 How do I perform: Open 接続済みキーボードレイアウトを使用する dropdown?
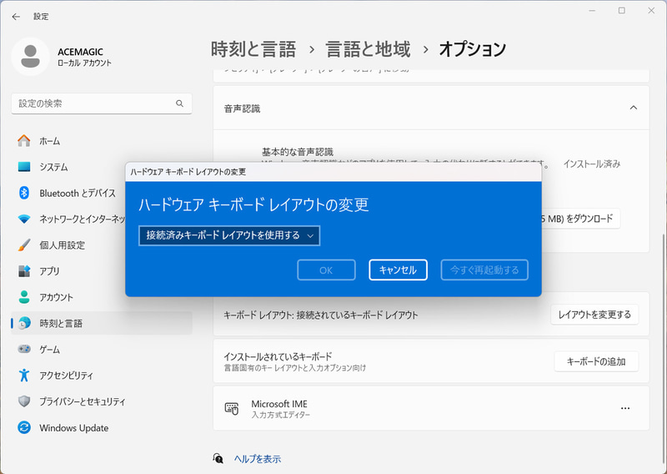(229, 235)
